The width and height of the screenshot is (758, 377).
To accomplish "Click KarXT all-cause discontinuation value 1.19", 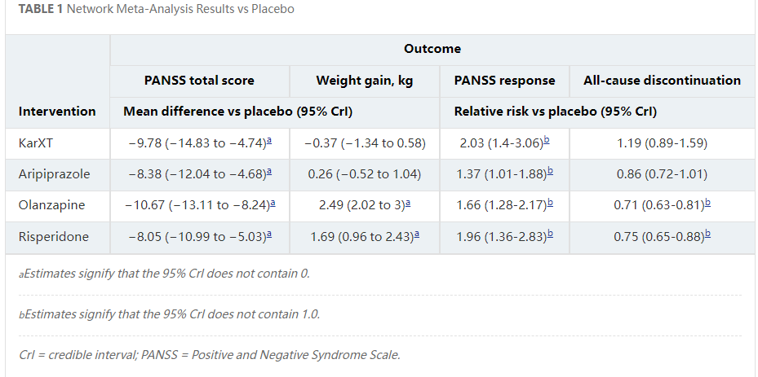I will [662, 143].
